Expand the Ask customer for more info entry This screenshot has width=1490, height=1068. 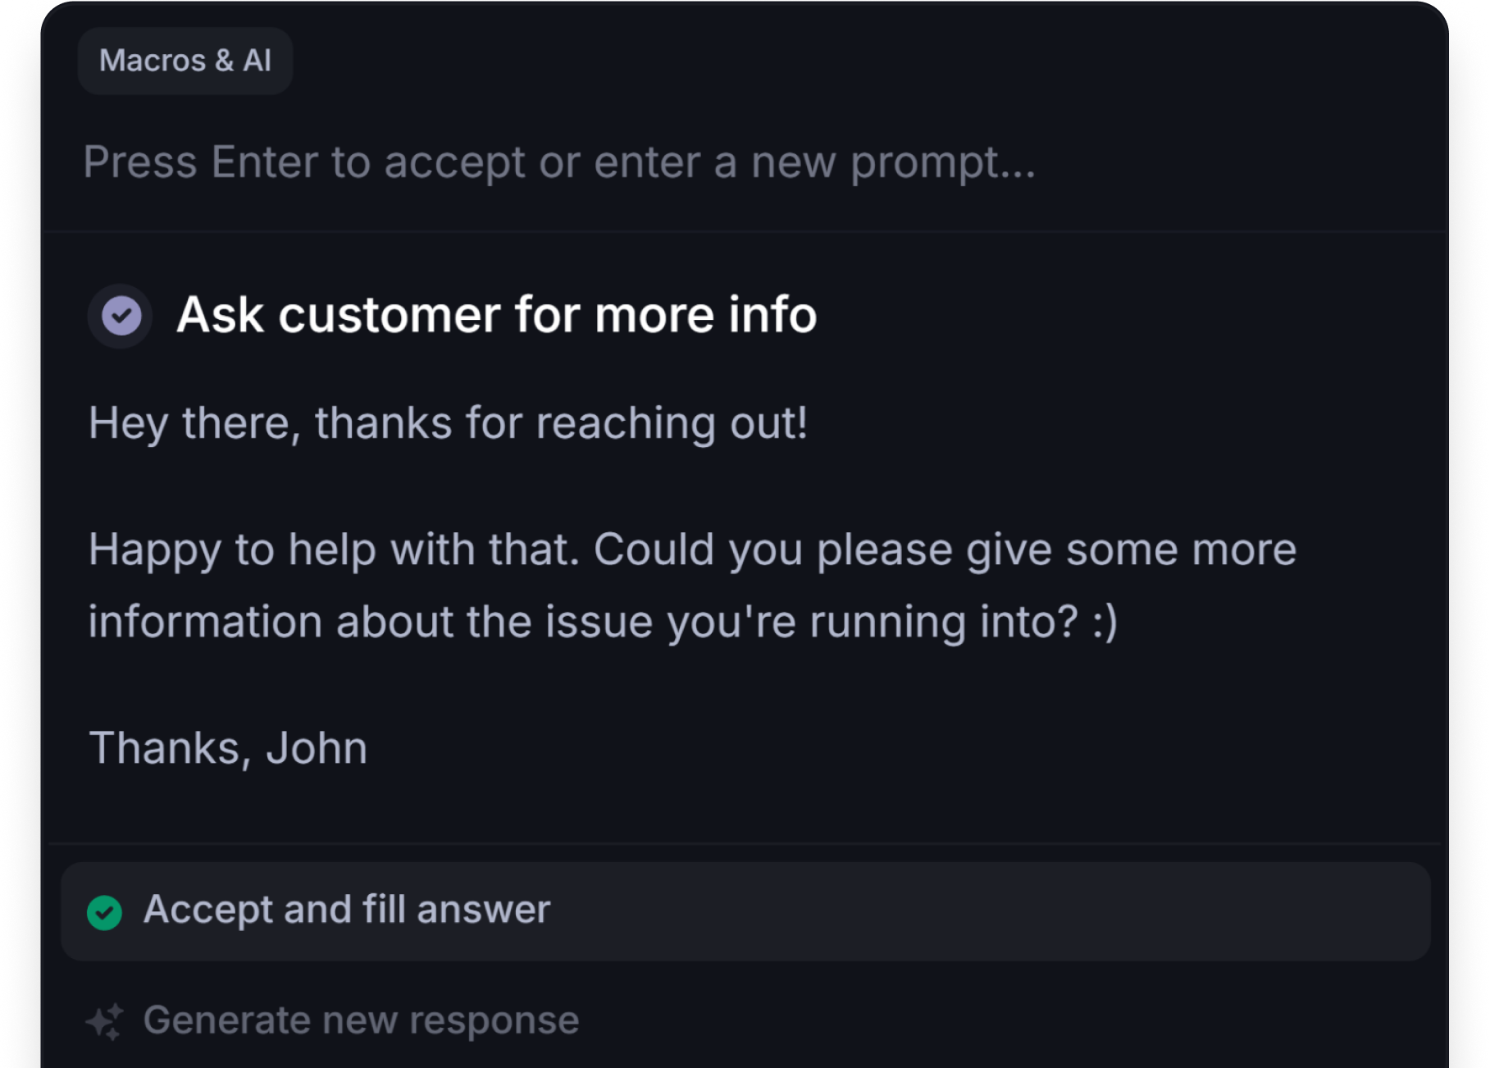pyautogui.click(x=497, y=315)
